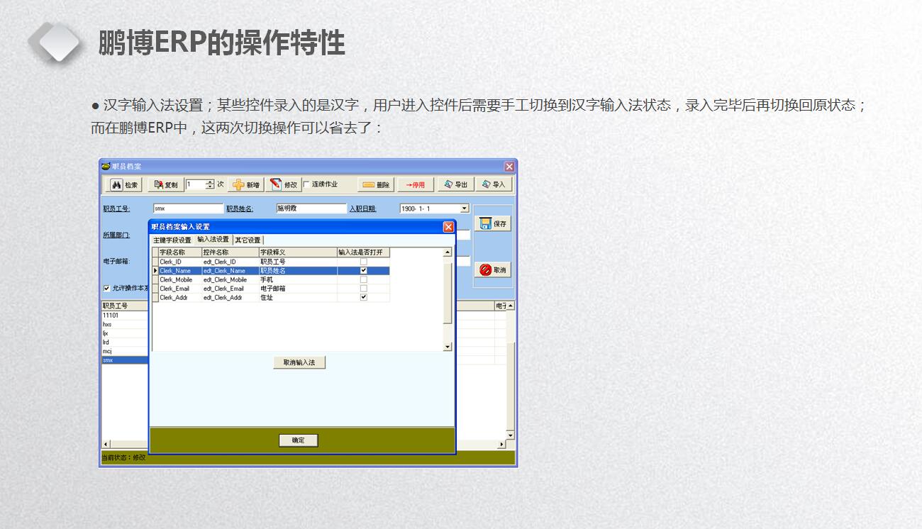Select the Clerk_Addr cell
Screen dimensions: 922x529
pyautogui.click(x=179, y=298)
